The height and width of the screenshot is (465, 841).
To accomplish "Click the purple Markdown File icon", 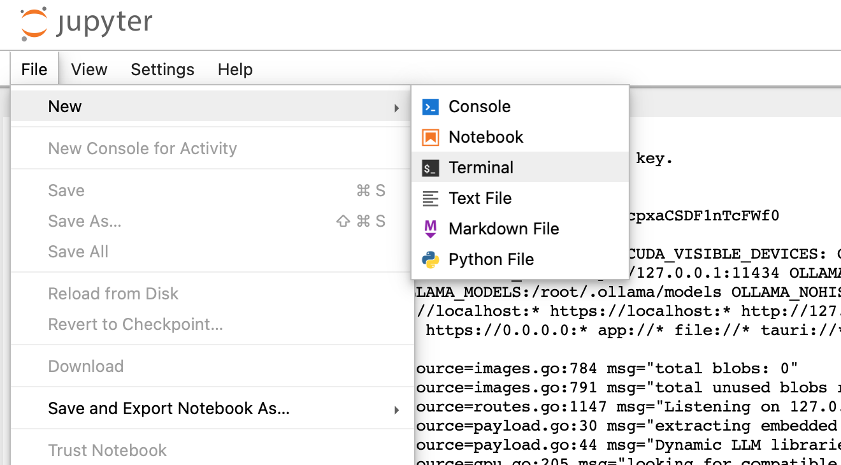I will (x=431, y=229).
